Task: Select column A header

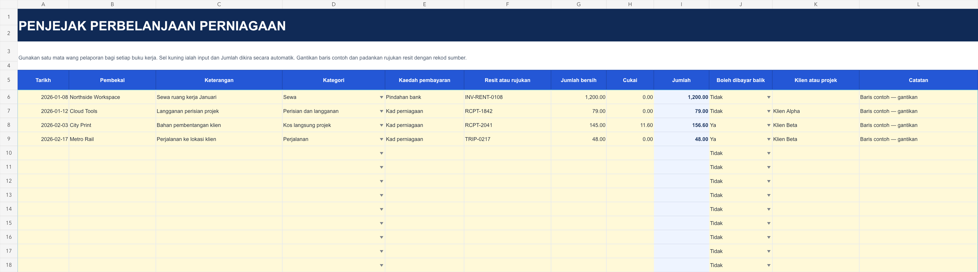Action: click(x=43, y=4)
